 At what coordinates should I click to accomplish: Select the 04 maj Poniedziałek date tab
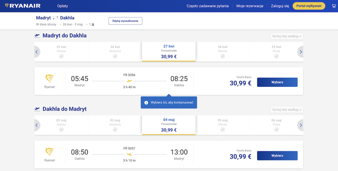169,125
